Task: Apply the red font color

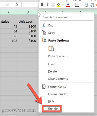Action: [x=68, y=5]
